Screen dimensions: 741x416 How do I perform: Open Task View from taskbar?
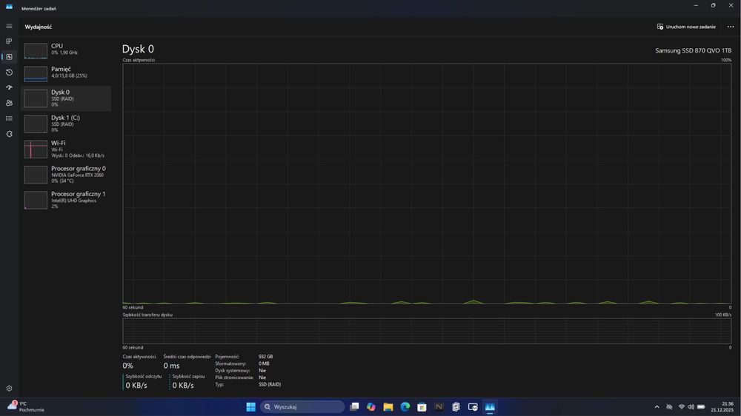354,406
